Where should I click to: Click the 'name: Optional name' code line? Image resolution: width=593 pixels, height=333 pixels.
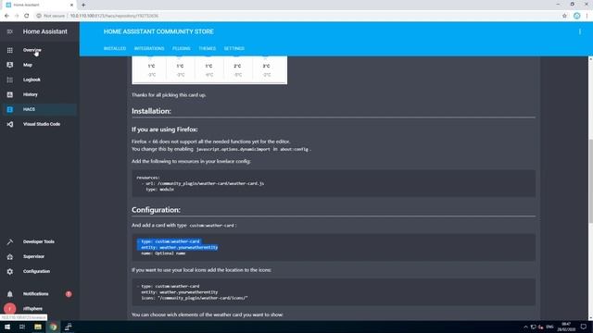[x=163, y=253]
